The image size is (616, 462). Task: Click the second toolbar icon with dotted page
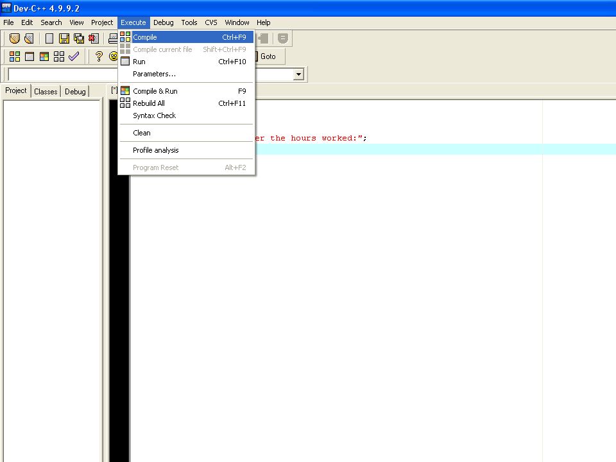29,38
